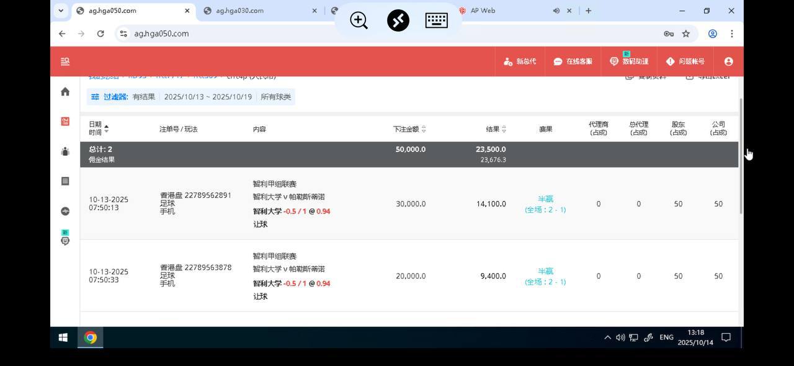Click the user account icon in red header
This screenshot has height=366, width=794.
(728, 61)
